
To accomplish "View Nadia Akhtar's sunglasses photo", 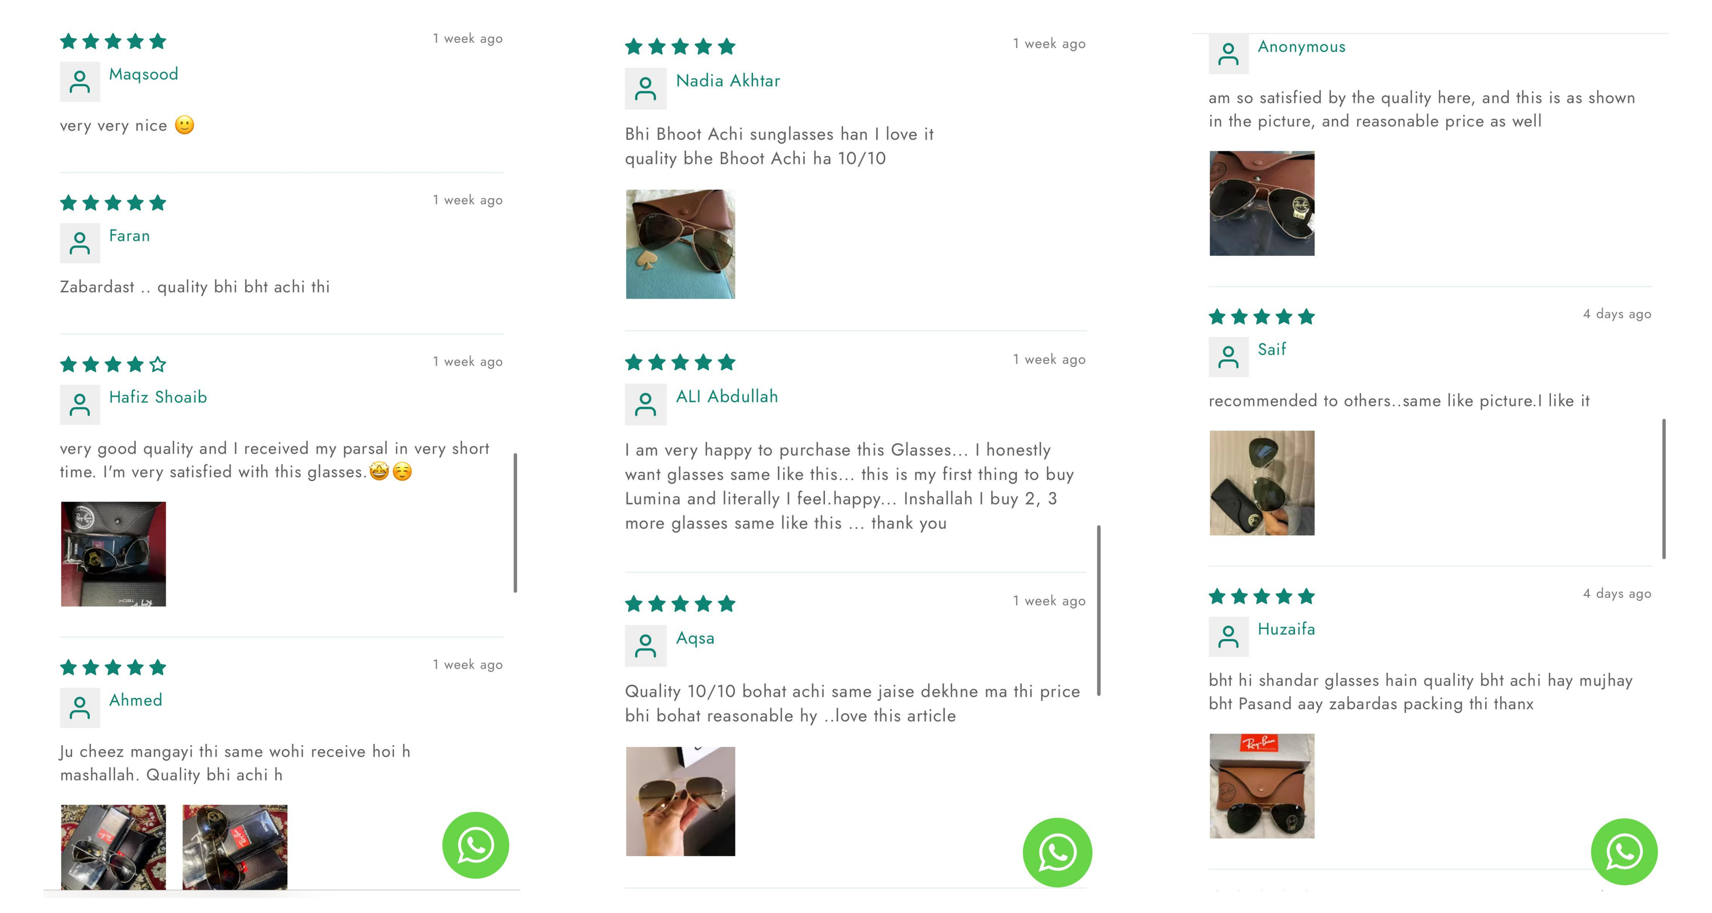I will point(681,244).
